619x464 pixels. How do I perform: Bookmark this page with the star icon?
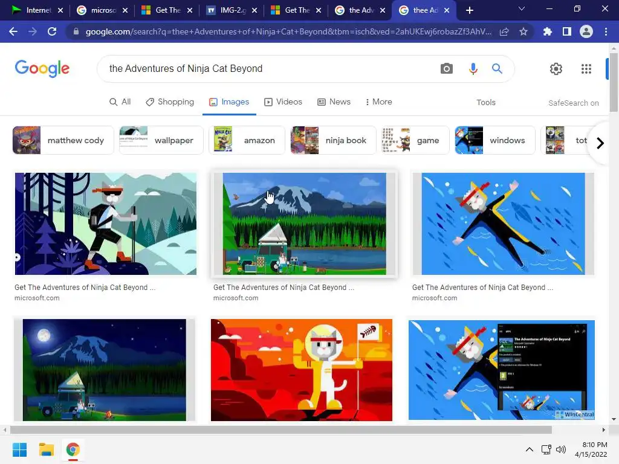(x=523, y=31)
